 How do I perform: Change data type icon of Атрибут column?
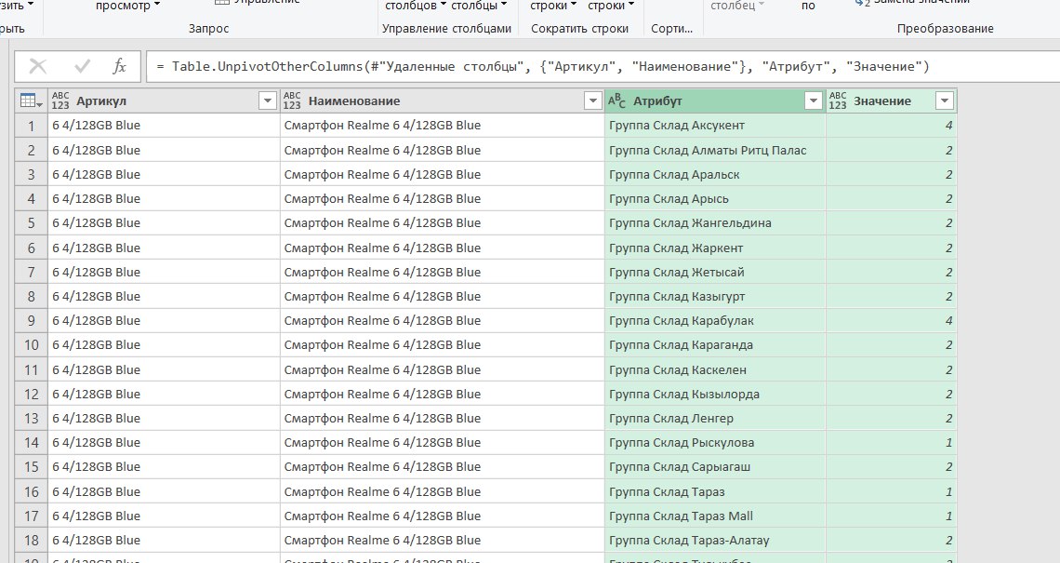(616, 101)
